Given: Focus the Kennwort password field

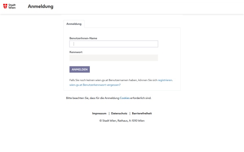Looking at the screenshot, I should point(113,58).
